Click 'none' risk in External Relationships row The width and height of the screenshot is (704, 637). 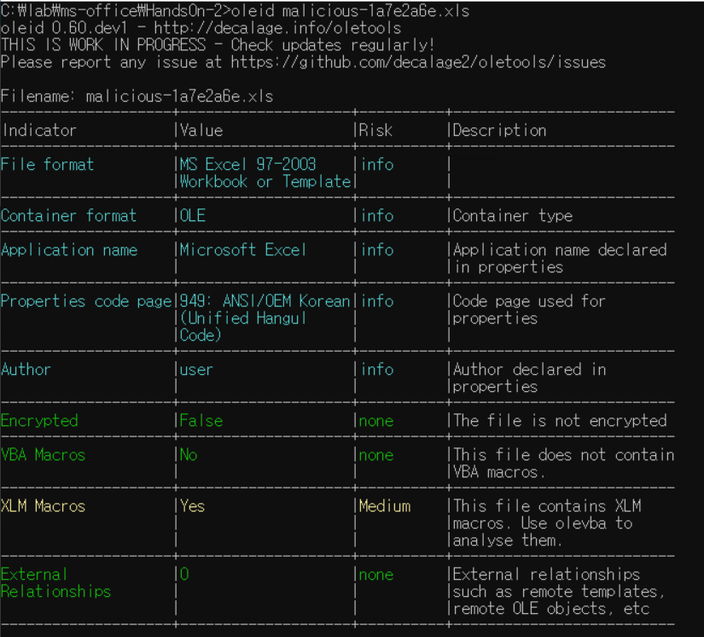[x=376, y=575]
